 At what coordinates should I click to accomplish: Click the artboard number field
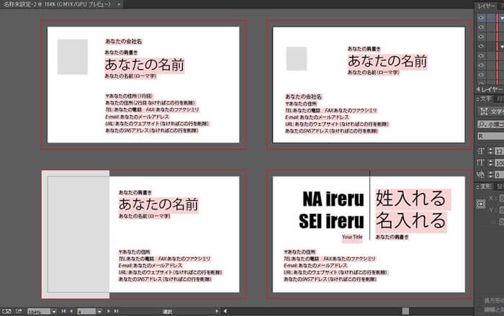click(86, 312)
